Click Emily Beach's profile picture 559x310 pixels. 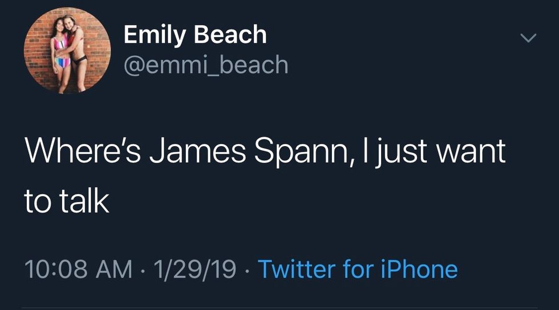(x=67, y=52)
